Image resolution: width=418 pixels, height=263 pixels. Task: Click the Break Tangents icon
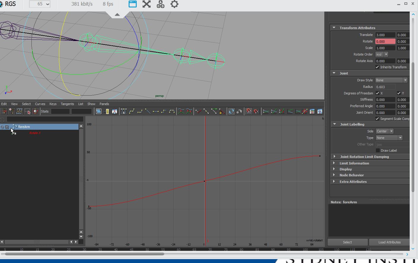click(198, 111)
